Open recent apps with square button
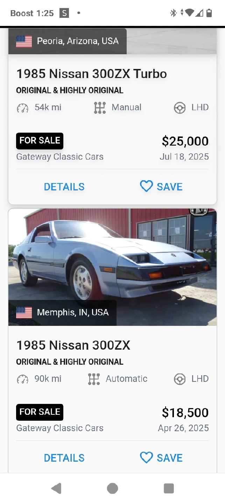 [169, 488]
